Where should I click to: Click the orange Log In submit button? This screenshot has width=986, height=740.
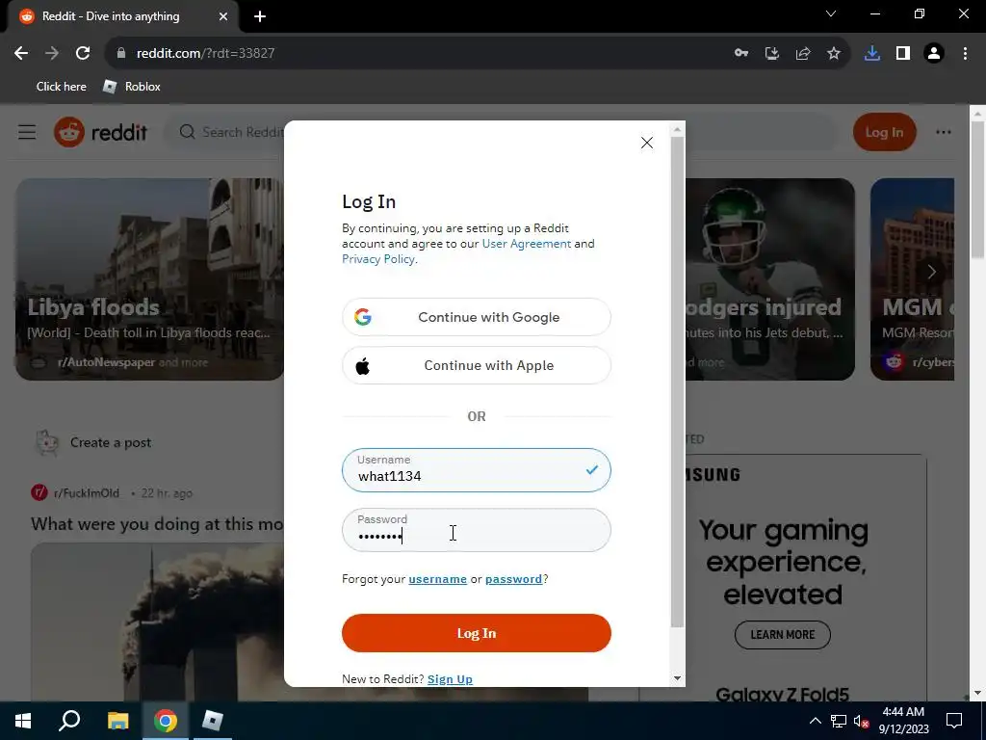point(476,633)
